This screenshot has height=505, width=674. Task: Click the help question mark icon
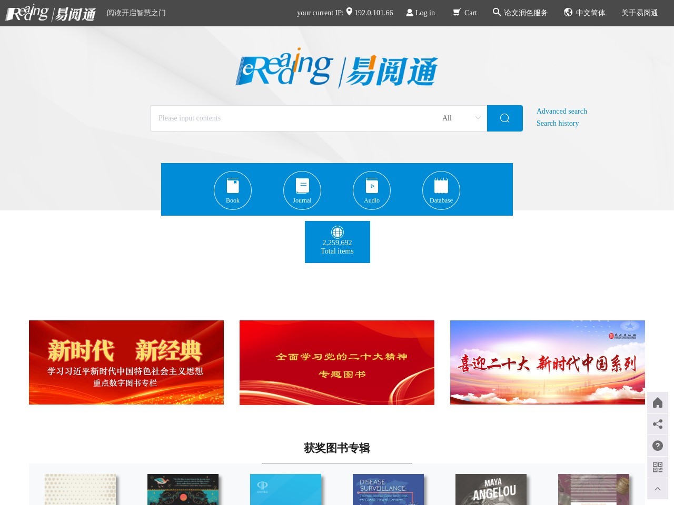(x=658, y=446)
